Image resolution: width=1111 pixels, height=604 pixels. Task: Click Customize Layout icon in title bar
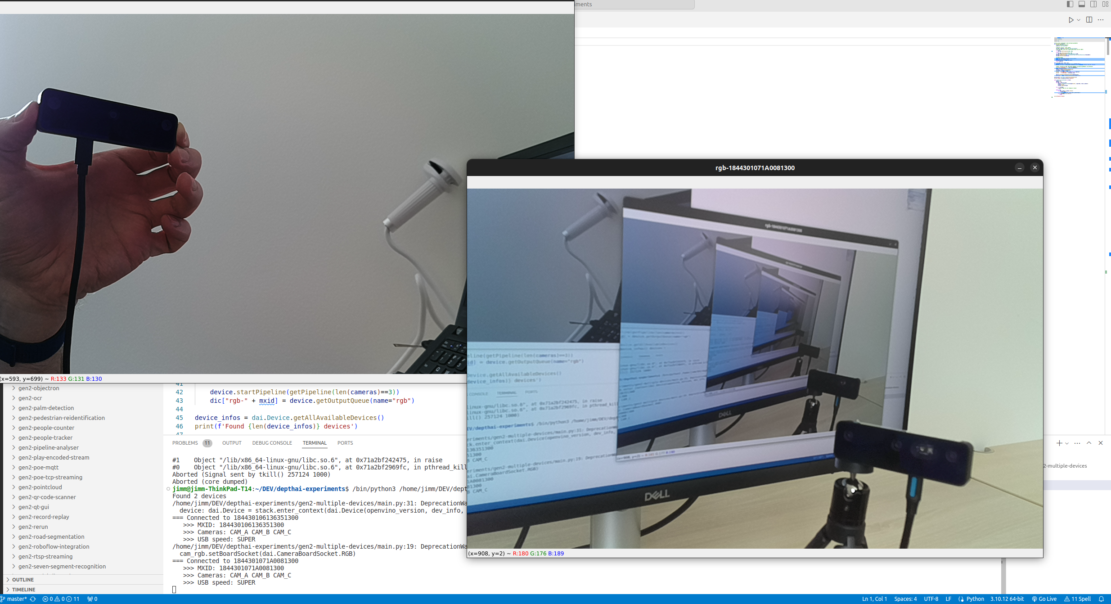point(1105,4)
